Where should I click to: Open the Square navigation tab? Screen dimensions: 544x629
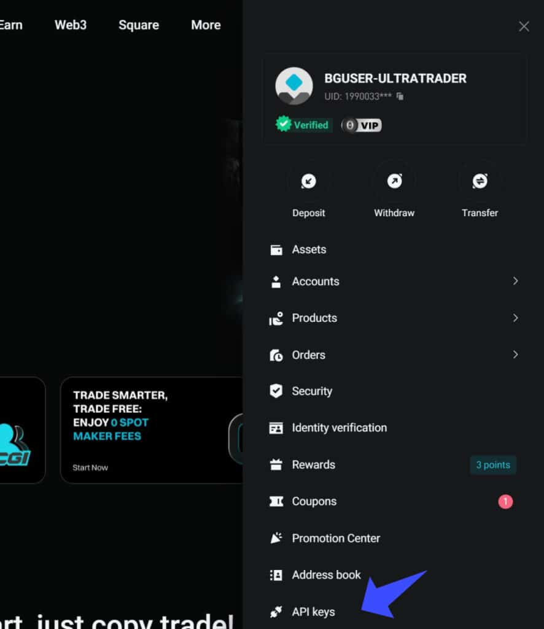tap(139, 25)
